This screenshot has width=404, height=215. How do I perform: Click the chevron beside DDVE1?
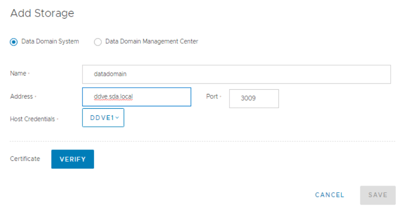117,118
